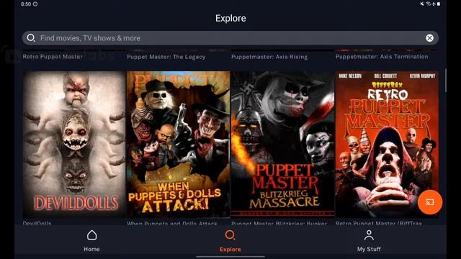
Task: Open the DevilDolls poster
Action: click(74, 144)
